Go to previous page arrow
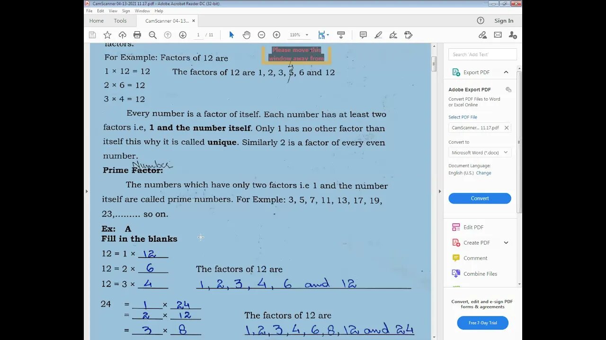606x340 pixels. pyautogui.click(x=168, y=35)
